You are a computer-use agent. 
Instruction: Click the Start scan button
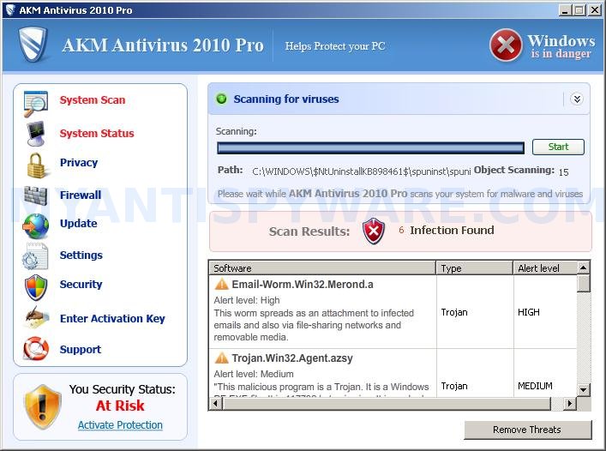click(558, 147)
